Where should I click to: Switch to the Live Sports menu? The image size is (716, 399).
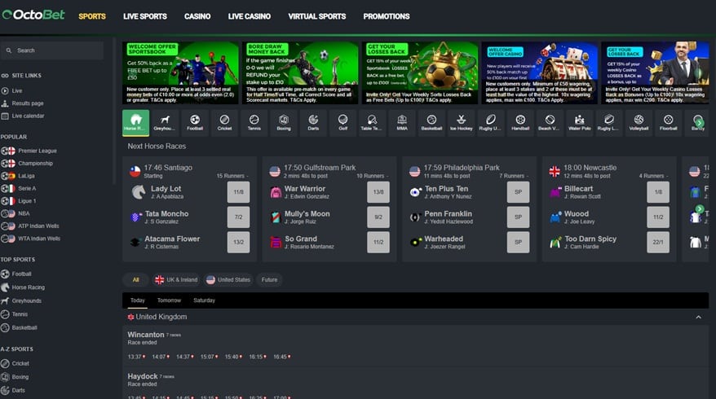point(145,16)
